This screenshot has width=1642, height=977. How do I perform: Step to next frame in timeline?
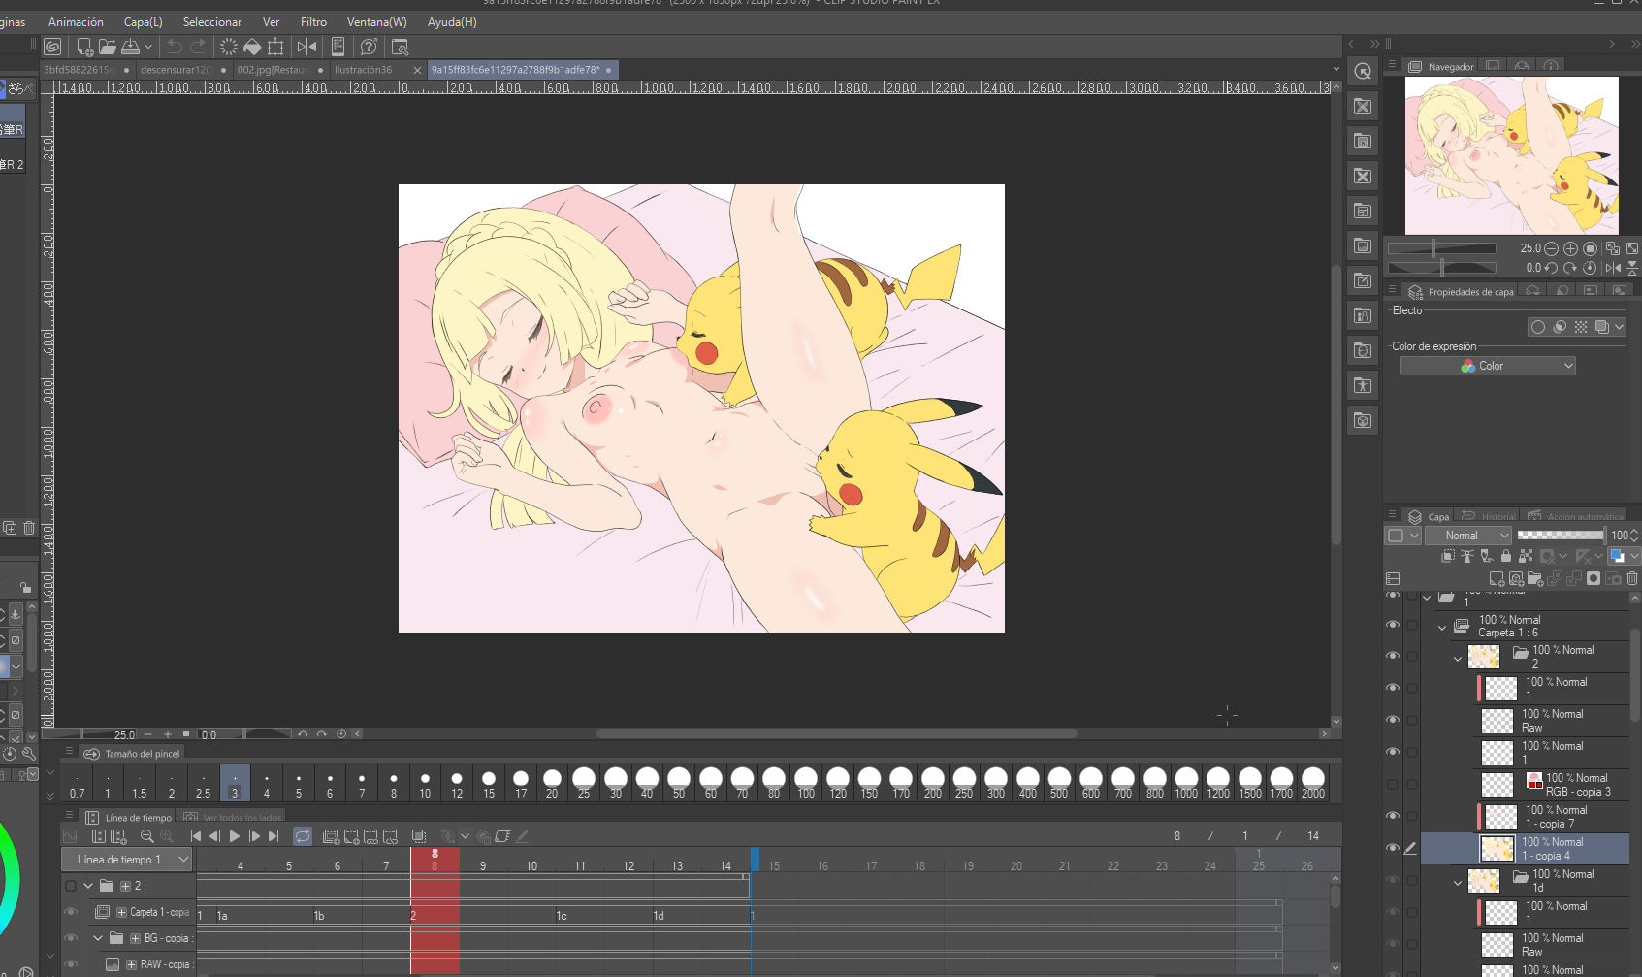(x=254, y=836)
